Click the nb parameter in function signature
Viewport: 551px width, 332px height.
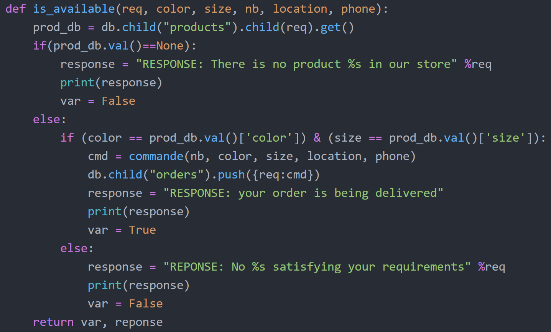pyautogui.click(x=252, y=9)
